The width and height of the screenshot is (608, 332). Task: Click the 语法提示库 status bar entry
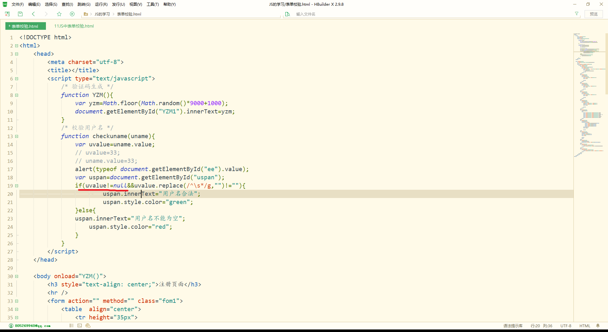pyautogui.click(x=513, y=326)
